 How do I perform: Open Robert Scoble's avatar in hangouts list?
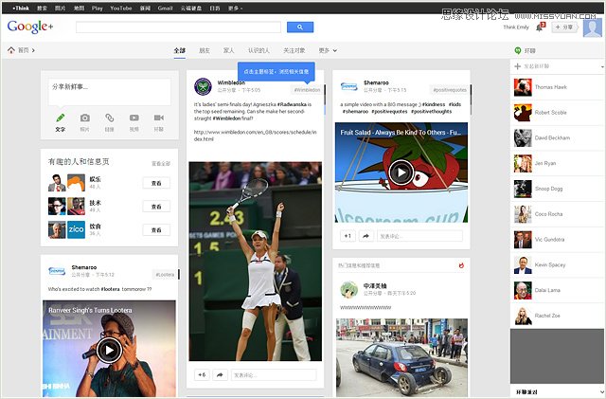click(523, 113)
